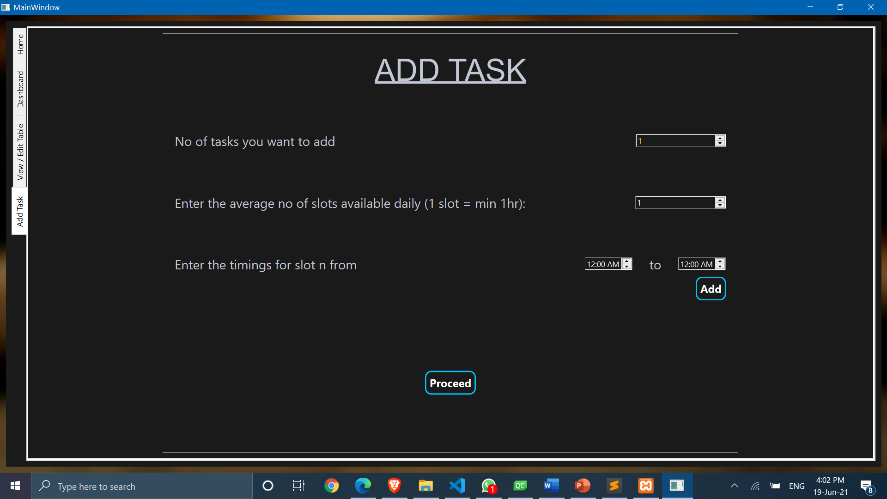Image resolution: width=887 pixels, height=499 pixels.
Task: Open the Dashboard tab
Action: tap(20, 89)
